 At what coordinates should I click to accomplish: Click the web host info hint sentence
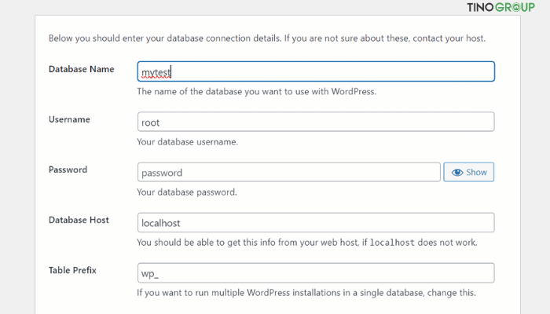(307, 243)
